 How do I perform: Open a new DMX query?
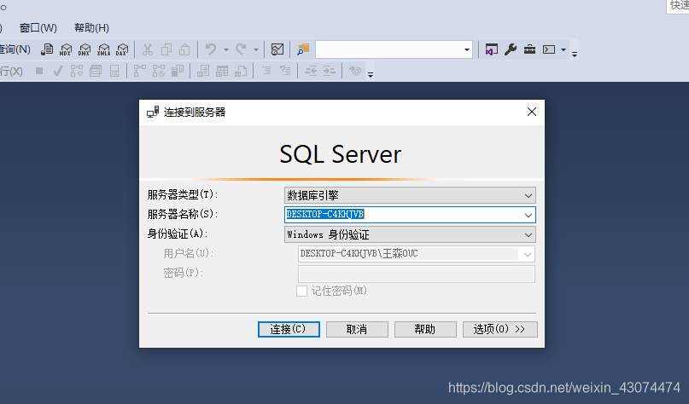85,49
